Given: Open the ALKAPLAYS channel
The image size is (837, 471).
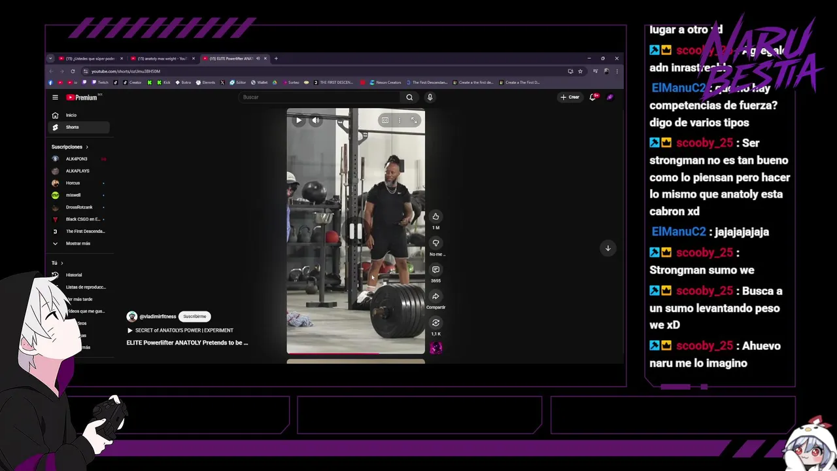Looking at the screenshot, I should 78,171.
